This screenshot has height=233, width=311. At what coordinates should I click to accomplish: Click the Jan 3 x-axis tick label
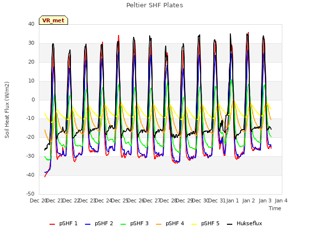[x=265, y=200]
